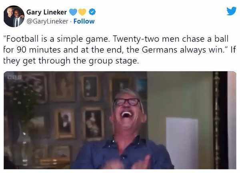Click the ornate dark frame at right edge
The image size is (240, 173).
(220, 120)
